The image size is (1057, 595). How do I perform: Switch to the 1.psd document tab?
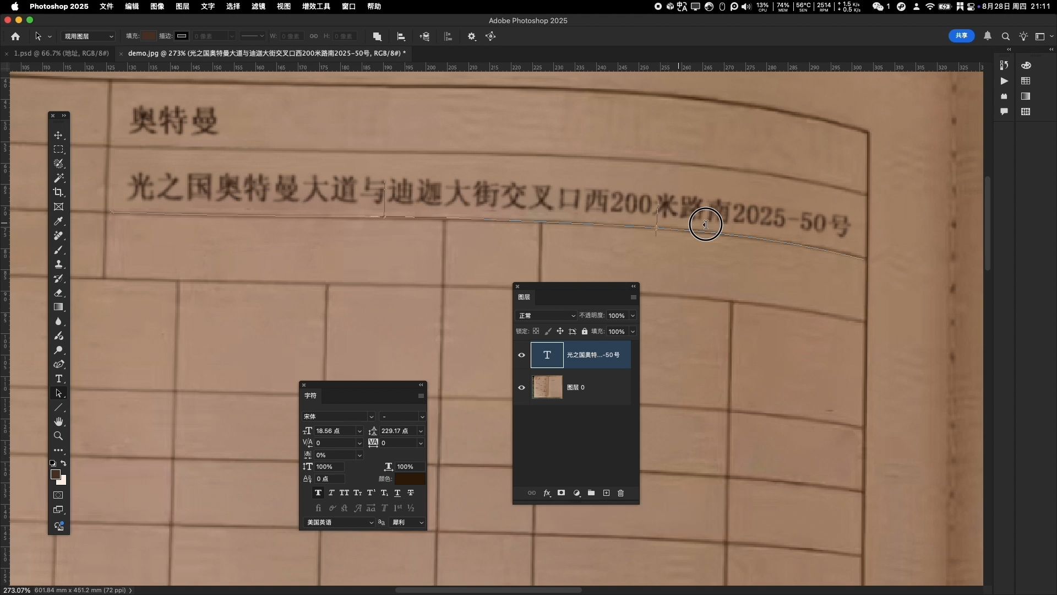click(x=61, y=53)
